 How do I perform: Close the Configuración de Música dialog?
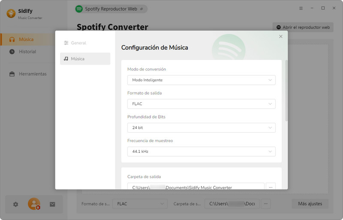(x=281, y=36)
